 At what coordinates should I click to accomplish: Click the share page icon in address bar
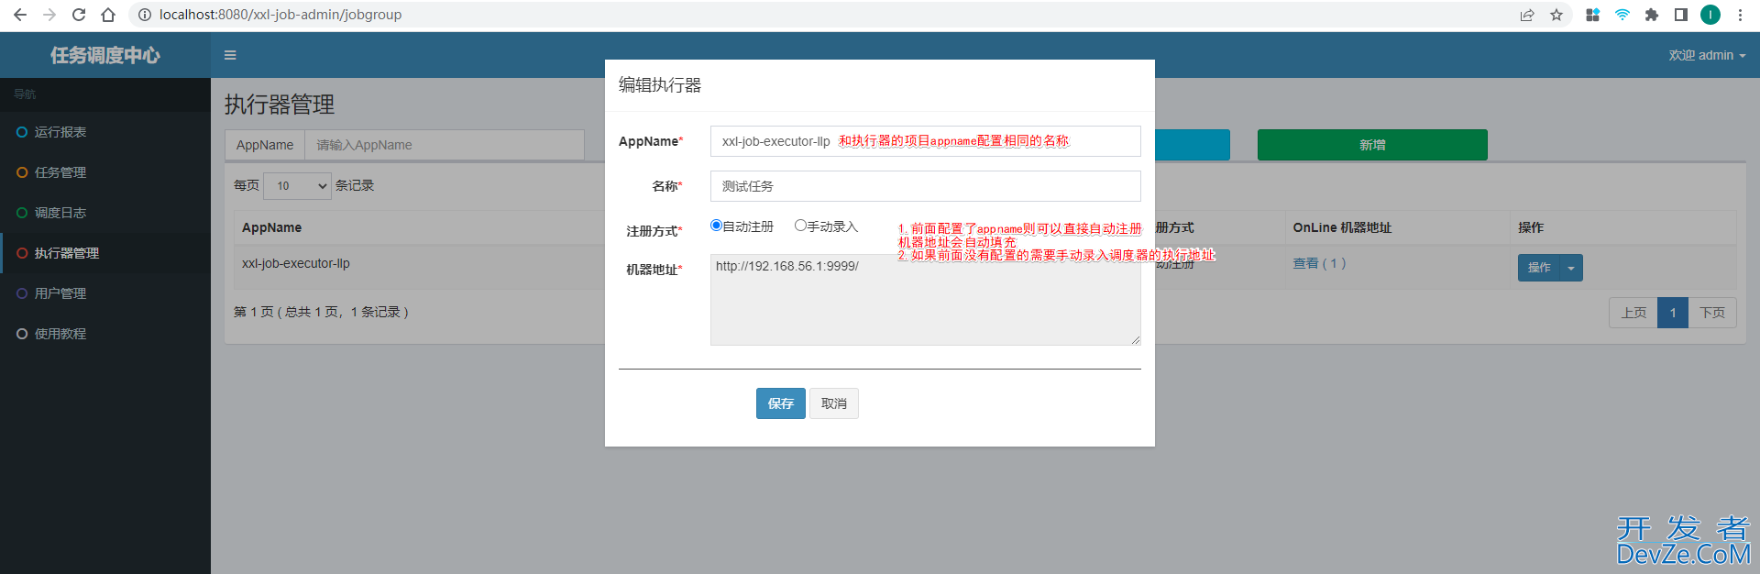1527,15
